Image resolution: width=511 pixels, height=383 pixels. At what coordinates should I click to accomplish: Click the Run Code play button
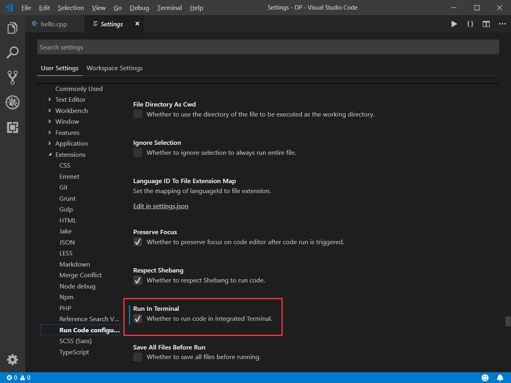coord(454,24)
